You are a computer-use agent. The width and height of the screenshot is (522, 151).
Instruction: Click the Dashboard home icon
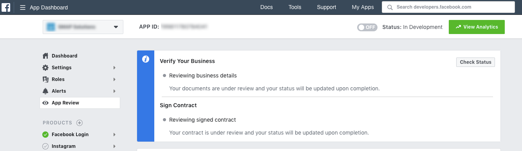tap(45, 56)
